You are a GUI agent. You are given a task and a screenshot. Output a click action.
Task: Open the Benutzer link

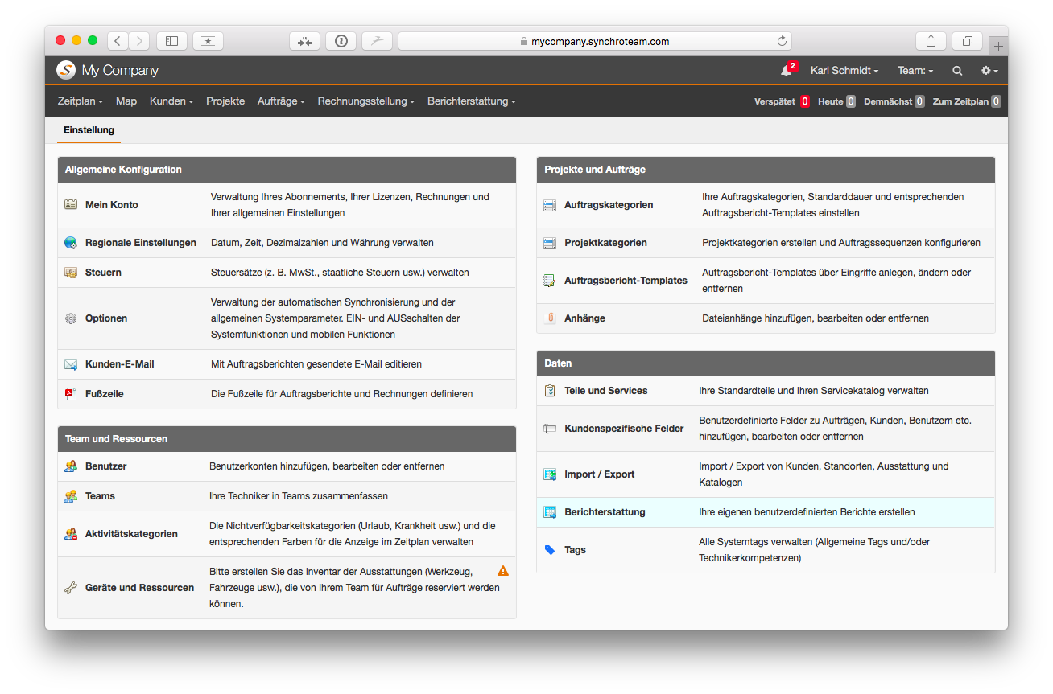(105, 466)
